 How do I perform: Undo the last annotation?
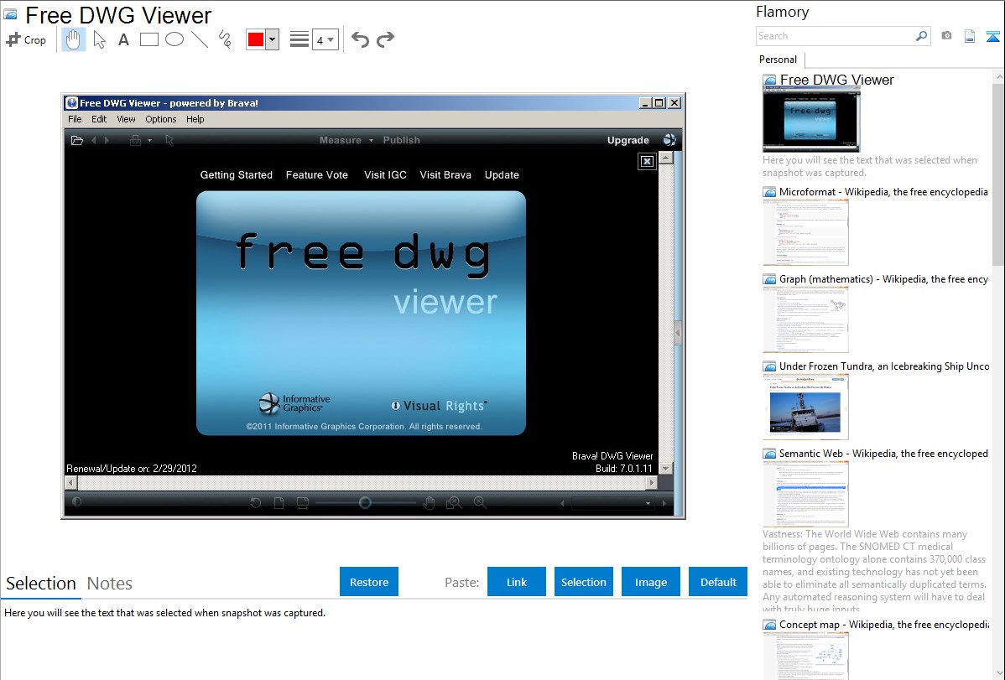[360, 39]
